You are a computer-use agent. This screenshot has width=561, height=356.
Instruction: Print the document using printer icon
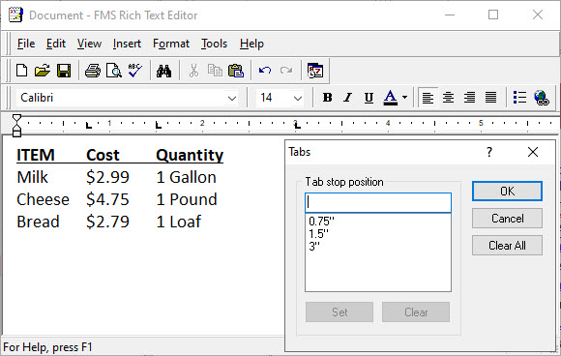point(93,71)
